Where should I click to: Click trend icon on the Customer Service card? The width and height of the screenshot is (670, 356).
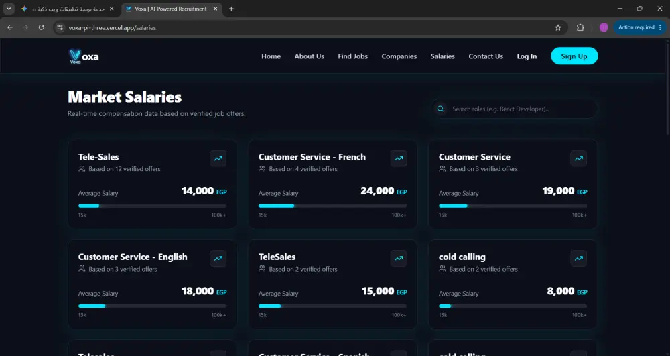tap(579, 158)
